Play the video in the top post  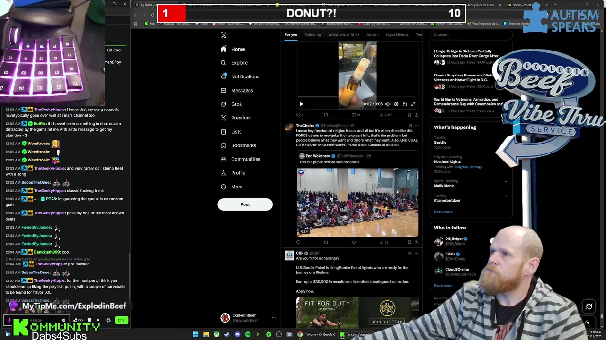tap(301, 104)
